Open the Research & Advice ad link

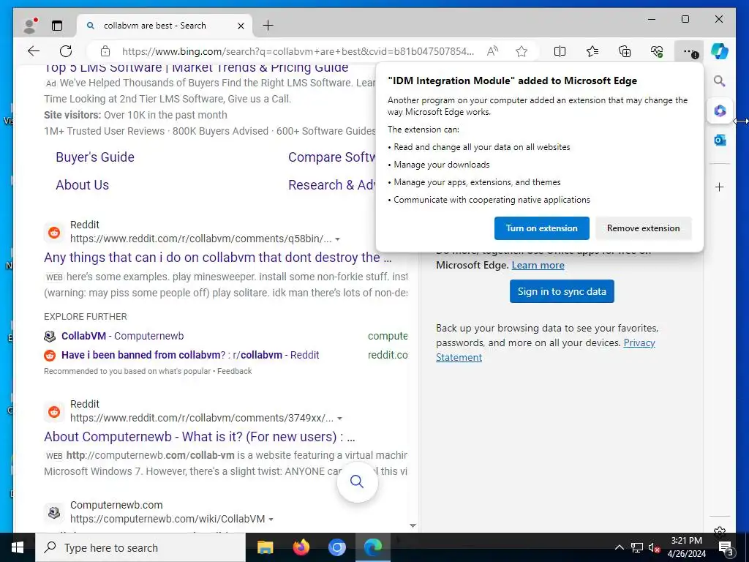[x=332, y=185]
